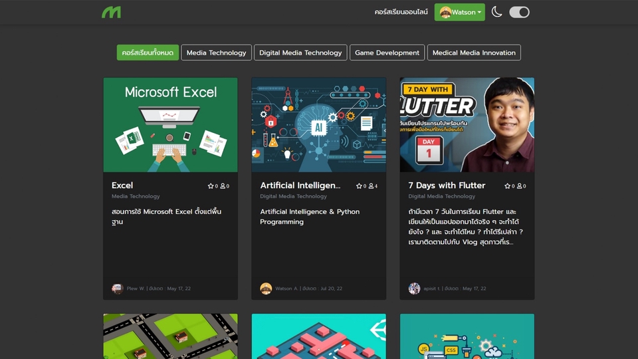The image size is (638, 359).
Task: Click the enrolled users icon on Excel card
Action: (223, 186)
